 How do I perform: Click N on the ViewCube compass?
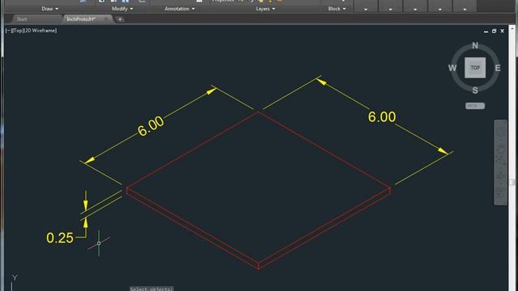tap(475, 45)
